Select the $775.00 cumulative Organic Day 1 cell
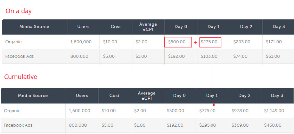Screen dimensions: 294x134 coord(207,111)
